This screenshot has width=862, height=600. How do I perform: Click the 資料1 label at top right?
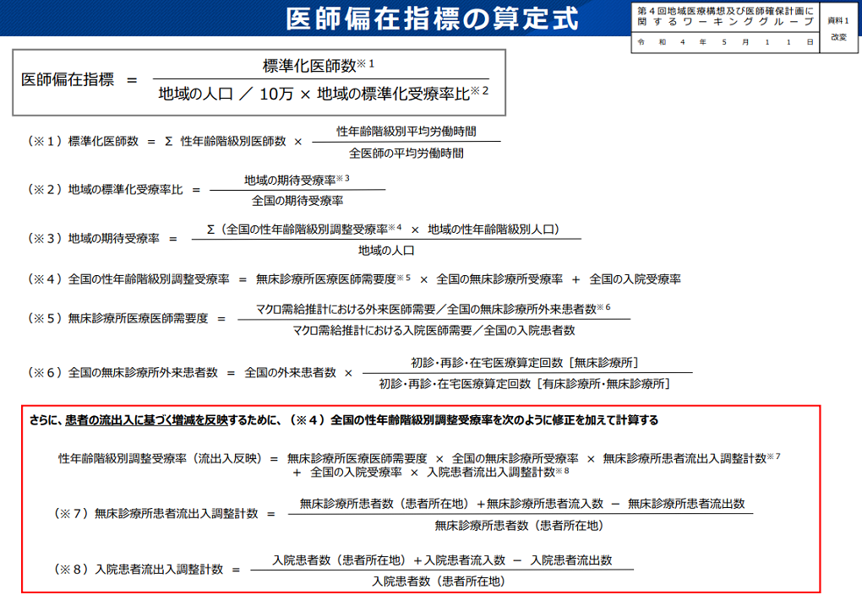[838, 20]
